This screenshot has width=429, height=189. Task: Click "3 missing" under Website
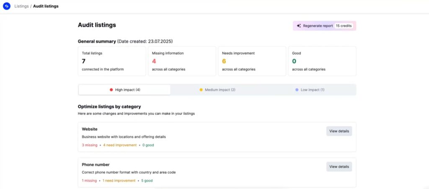(x=90, y=145)
